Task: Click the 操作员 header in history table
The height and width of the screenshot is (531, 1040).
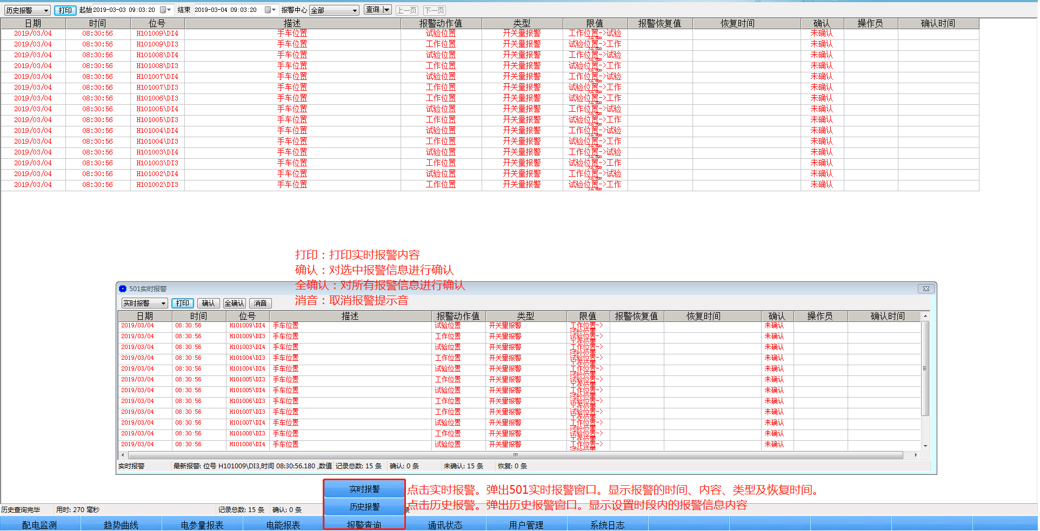Action: point(870,23)
